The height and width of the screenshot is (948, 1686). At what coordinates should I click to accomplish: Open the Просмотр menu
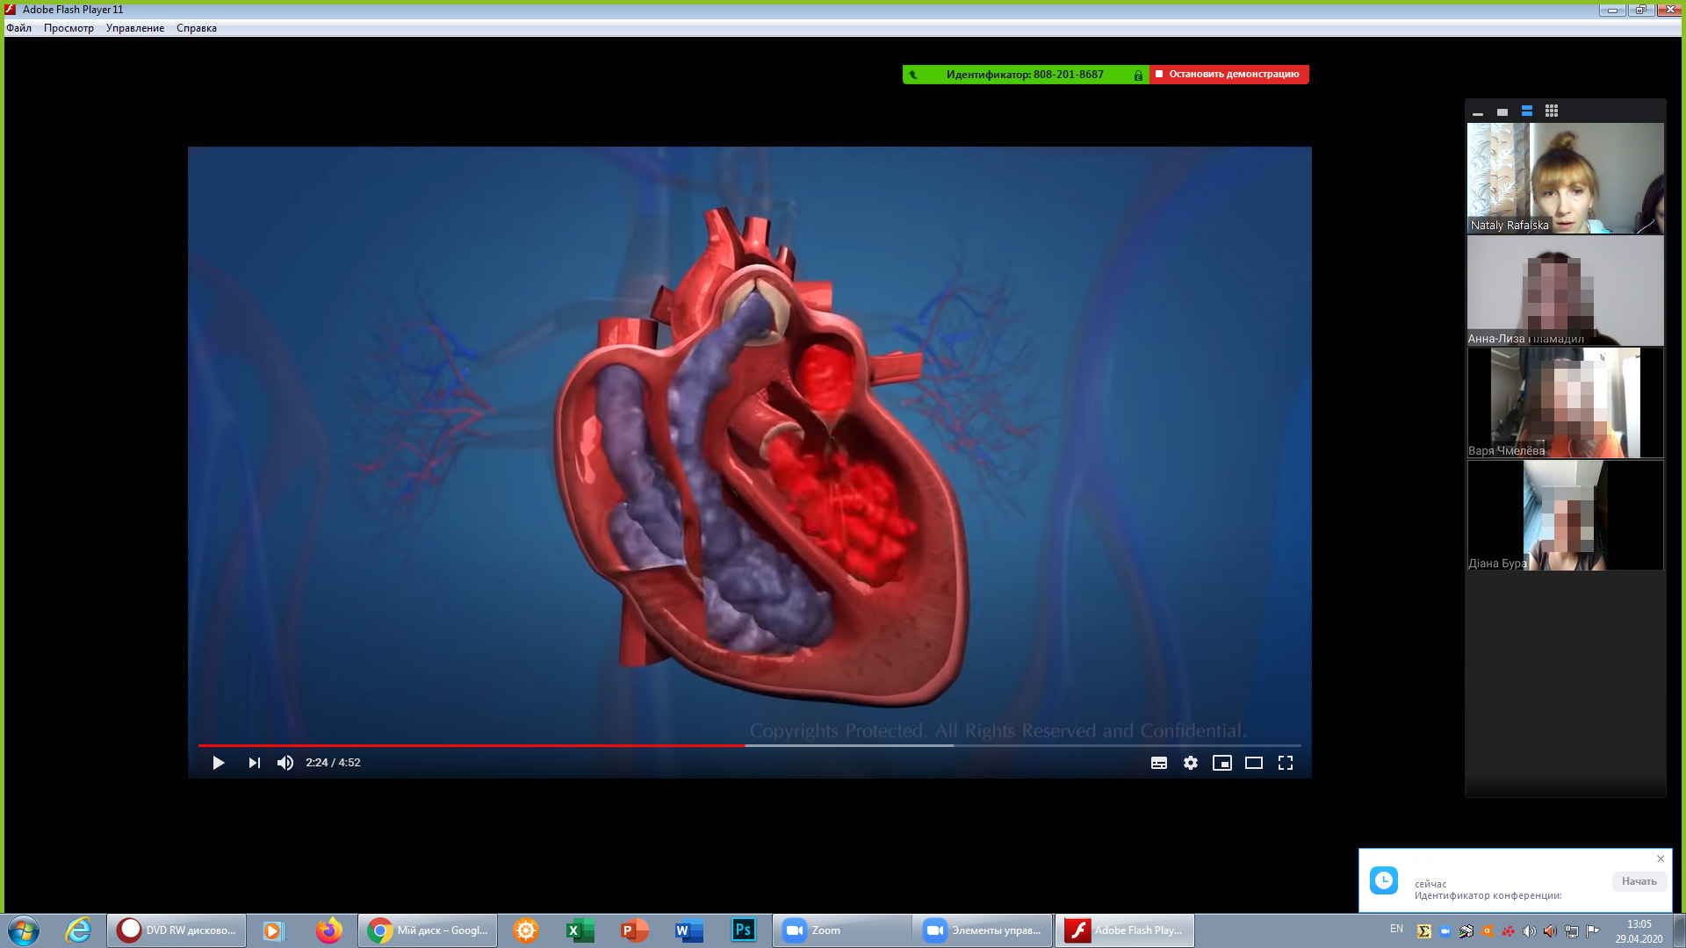pyautogui.click(x=68, y=28)
